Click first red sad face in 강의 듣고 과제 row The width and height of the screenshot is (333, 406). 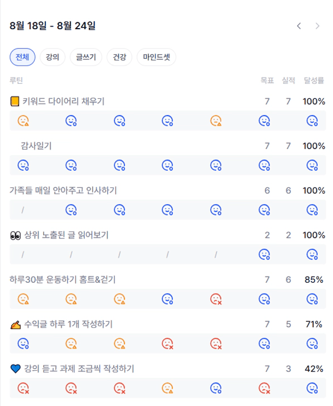click(23, 388)
